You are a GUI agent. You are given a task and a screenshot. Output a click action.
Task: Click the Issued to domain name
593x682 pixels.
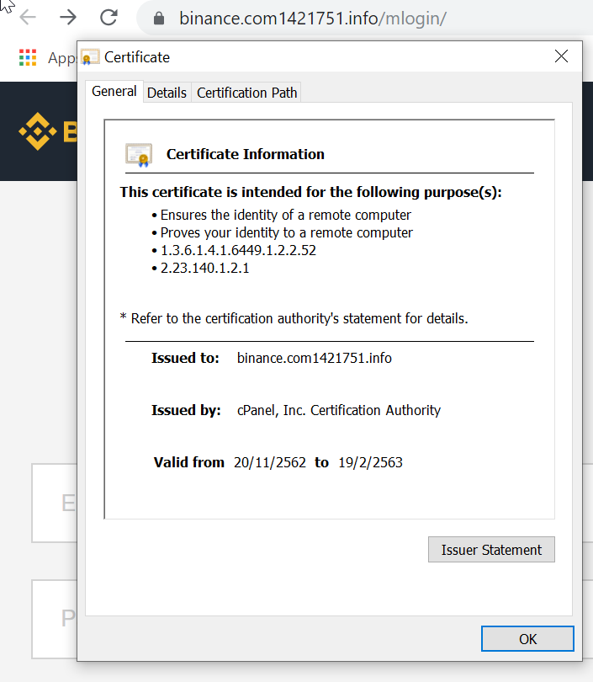point(314,358)
